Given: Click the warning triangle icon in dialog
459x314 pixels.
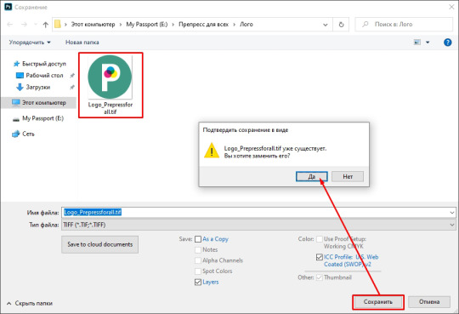Looking at the screenshot, I should click(x=212, y=151).
